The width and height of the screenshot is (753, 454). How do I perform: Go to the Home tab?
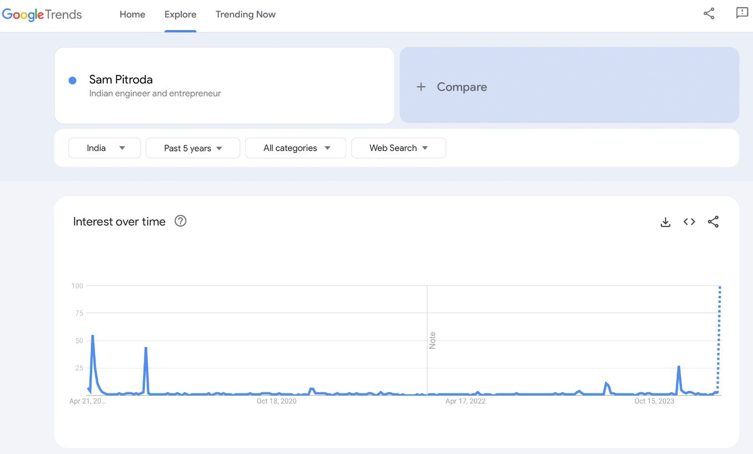pos(132,15)
